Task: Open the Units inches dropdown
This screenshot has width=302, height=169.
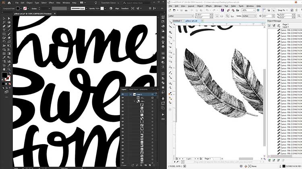Action: (x=255, y=16)
